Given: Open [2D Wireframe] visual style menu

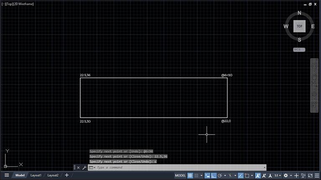Looking at the screenshot, I should point(23,4).
